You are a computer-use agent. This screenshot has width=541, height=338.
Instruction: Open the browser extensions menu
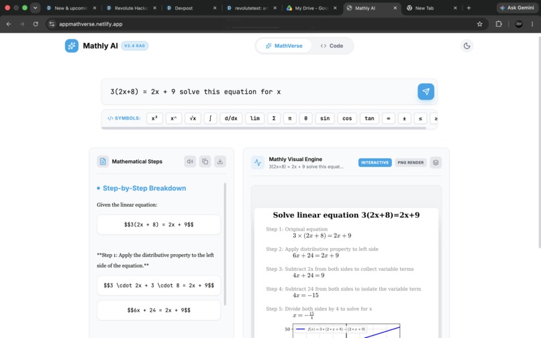click(499, 24)
